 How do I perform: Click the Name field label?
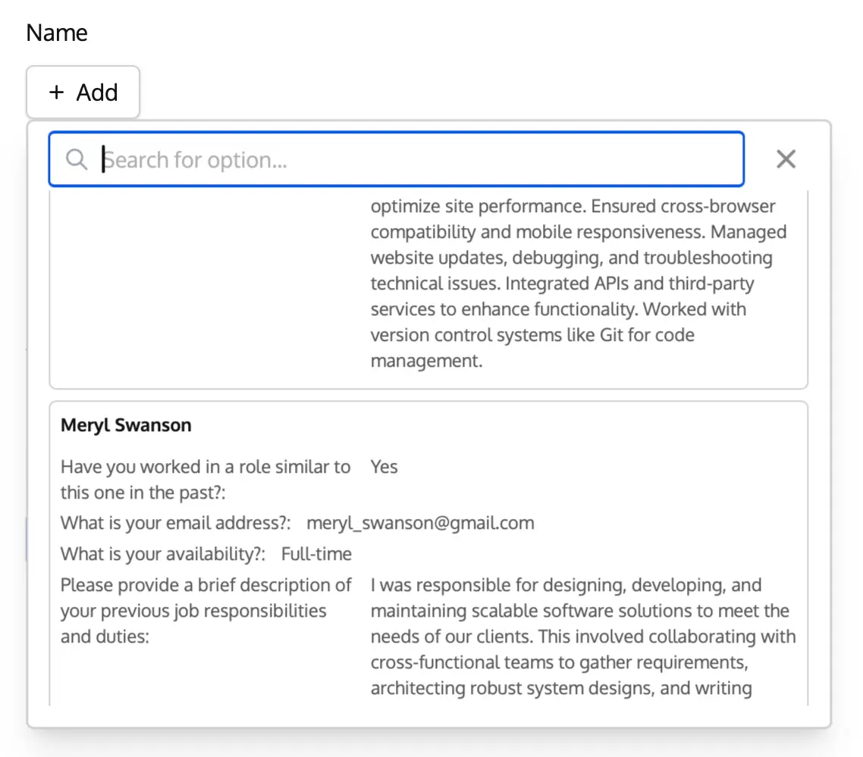pos(56,33)
